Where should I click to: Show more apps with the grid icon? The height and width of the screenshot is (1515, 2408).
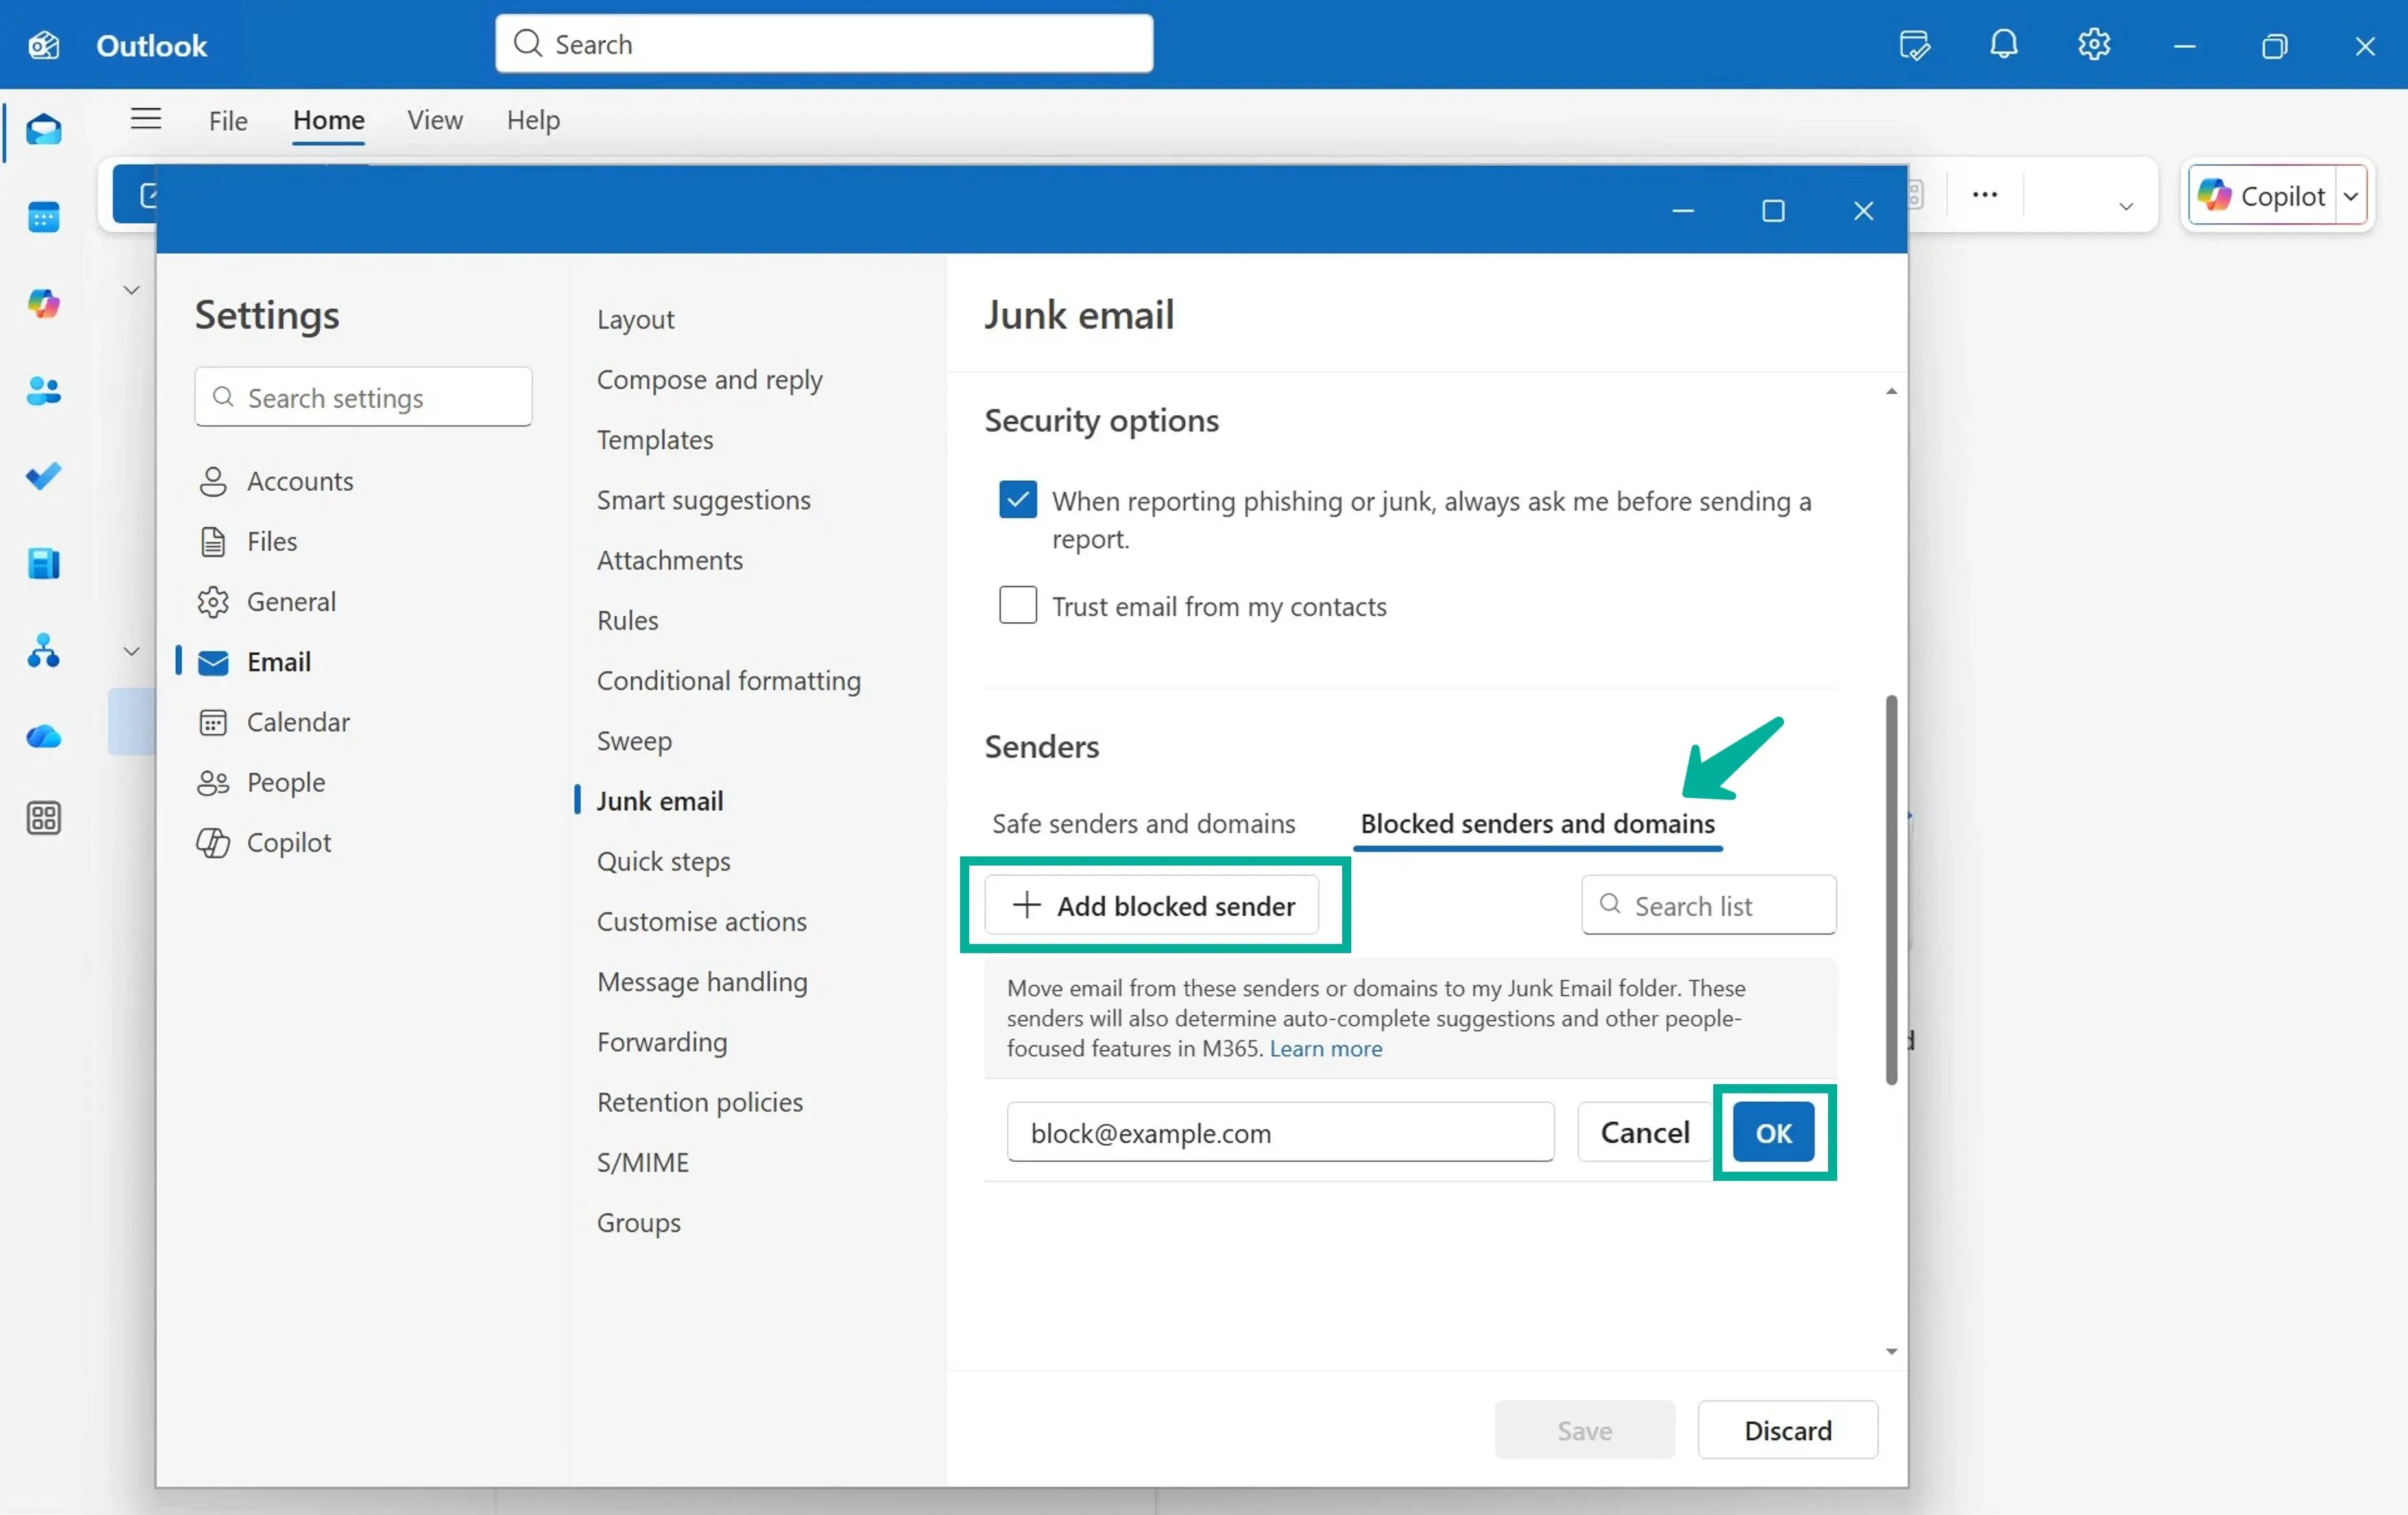coord(44,817)
